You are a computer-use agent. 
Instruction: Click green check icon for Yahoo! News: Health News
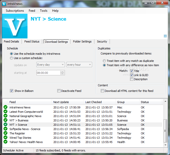pyautogui.click(x=5, y=142)
